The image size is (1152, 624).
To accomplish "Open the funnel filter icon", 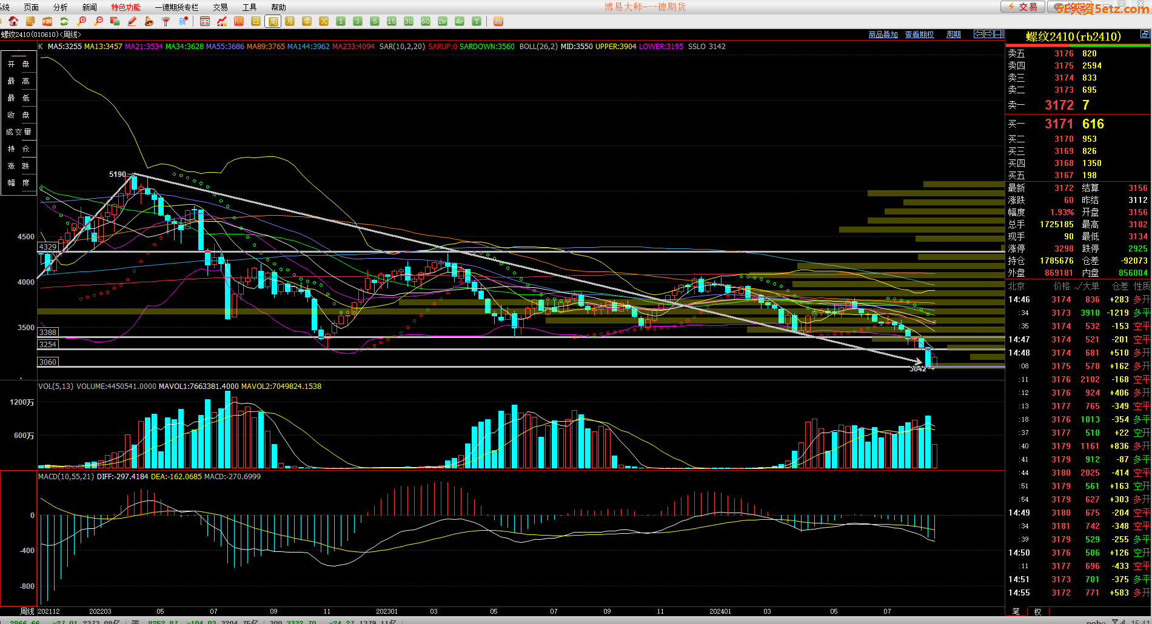I will (x=166, y=21).
